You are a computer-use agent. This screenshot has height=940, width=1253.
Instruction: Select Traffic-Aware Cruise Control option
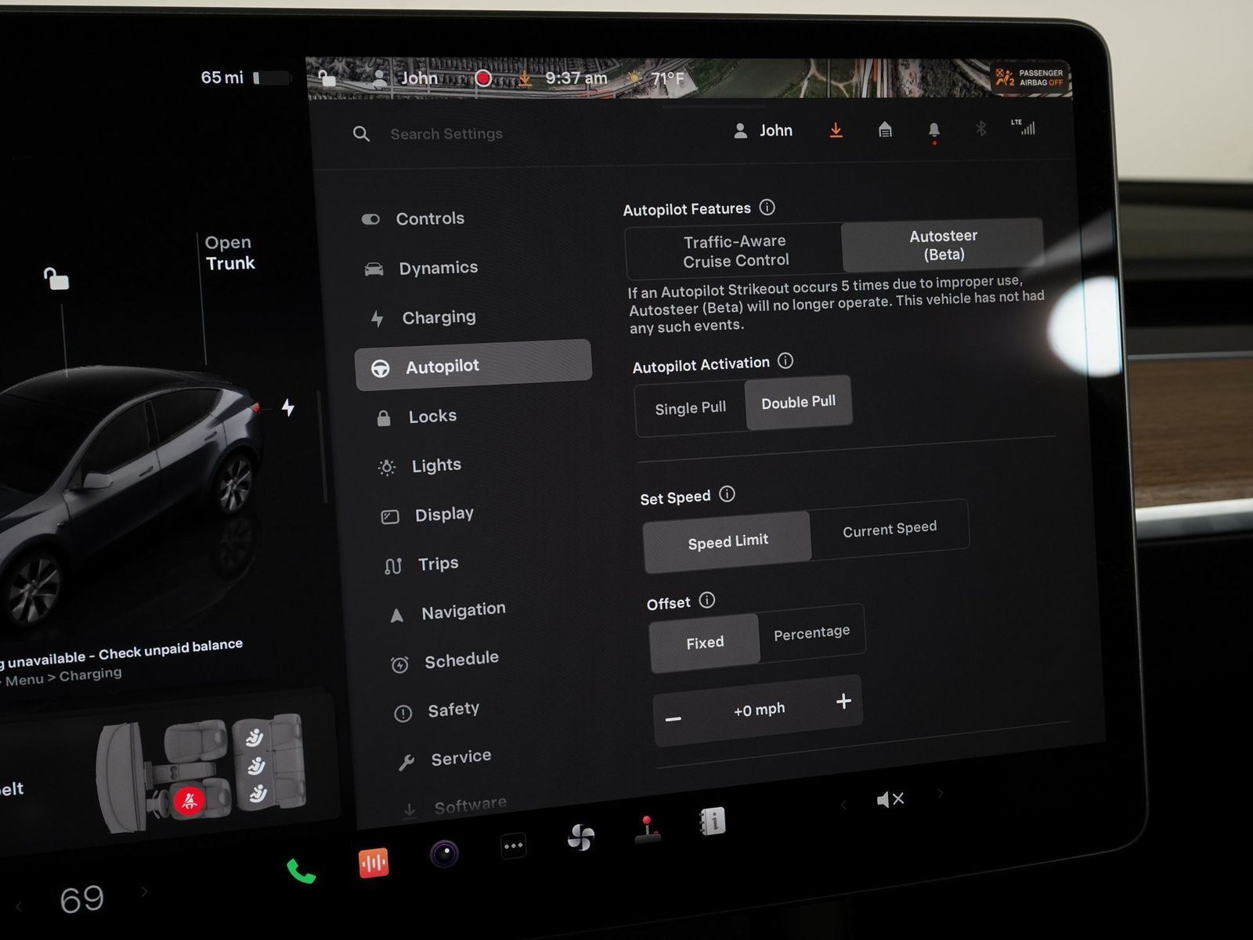pos(735,251)
